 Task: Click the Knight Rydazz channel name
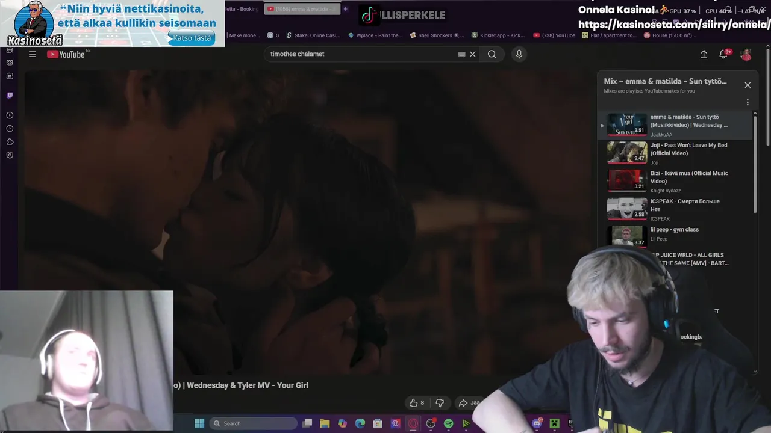666,191
